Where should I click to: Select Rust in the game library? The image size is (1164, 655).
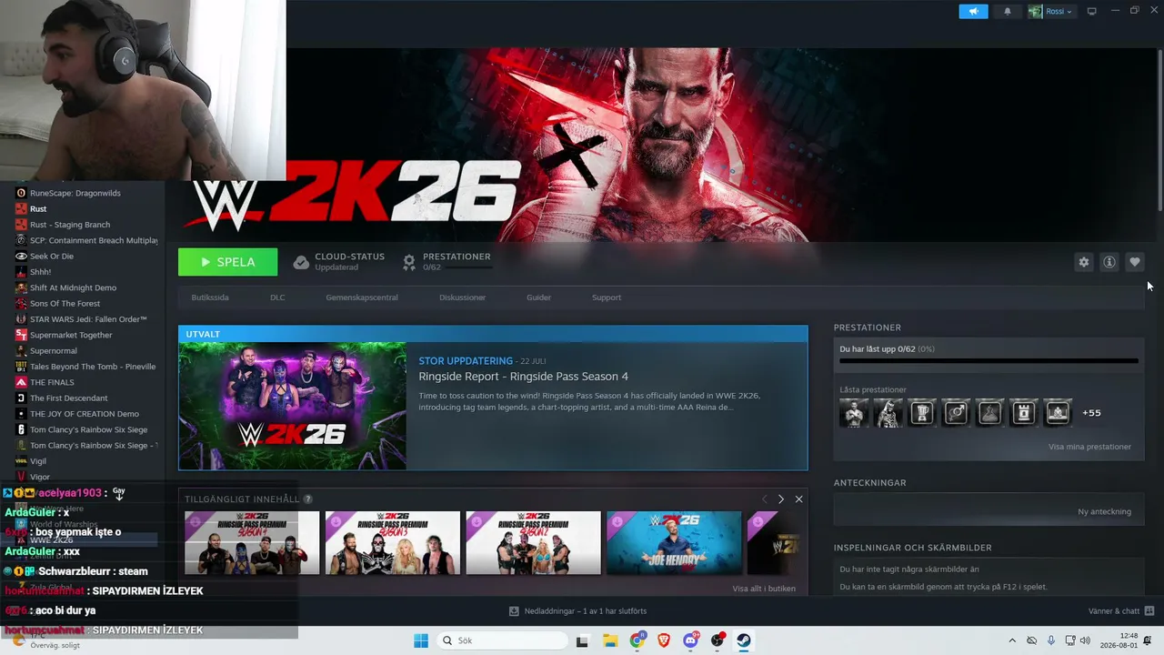click(38, 209)
